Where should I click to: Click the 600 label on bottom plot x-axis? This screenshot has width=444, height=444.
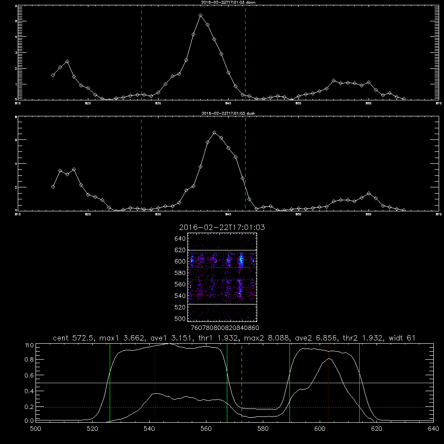(x=320, y=429)
